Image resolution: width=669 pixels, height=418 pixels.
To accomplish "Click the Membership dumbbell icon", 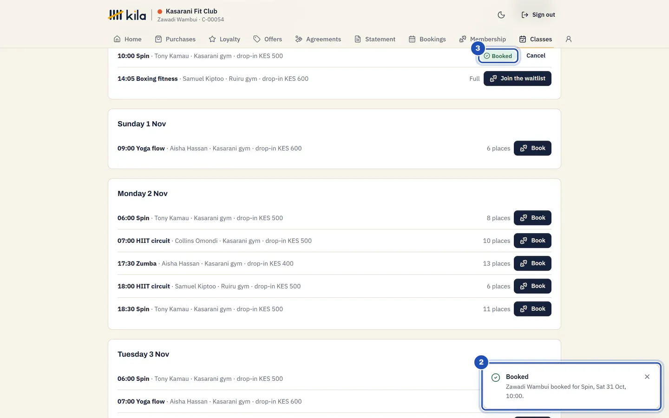I will point(463,39).
